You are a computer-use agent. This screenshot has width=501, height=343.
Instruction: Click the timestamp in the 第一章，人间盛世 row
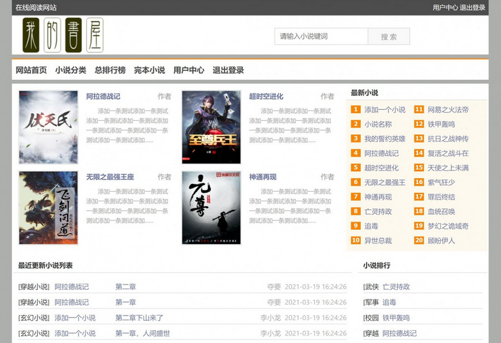(315, 333)
